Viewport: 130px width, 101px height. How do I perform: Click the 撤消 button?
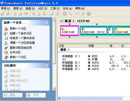(13, 95)
